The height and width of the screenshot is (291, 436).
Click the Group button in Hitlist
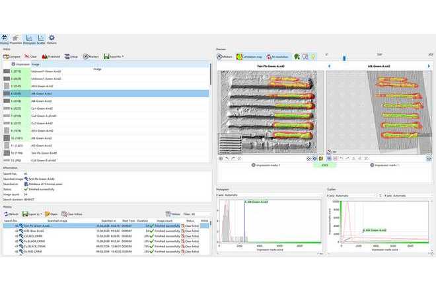pyautogui.click(x=71, y=56)
